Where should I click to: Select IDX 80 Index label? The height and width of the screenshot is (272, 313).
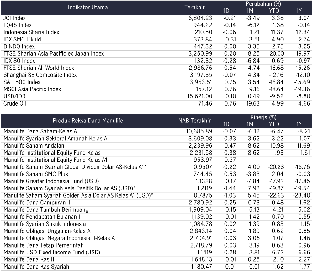coord(19,61)
